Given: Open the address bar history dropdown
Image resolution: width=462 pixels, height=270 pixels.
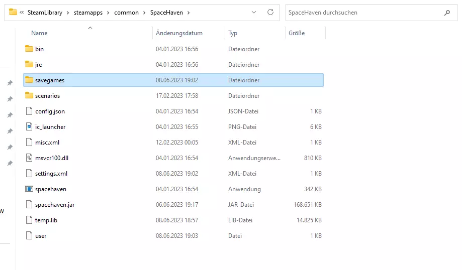Looking at the screenshot, I should pos(254,13).
